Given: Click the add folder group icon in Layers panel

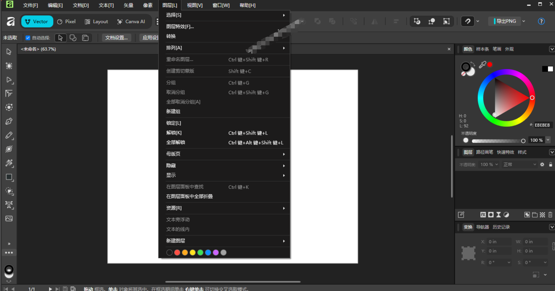Looking at the screenshot, I should [x=535, y=215].
